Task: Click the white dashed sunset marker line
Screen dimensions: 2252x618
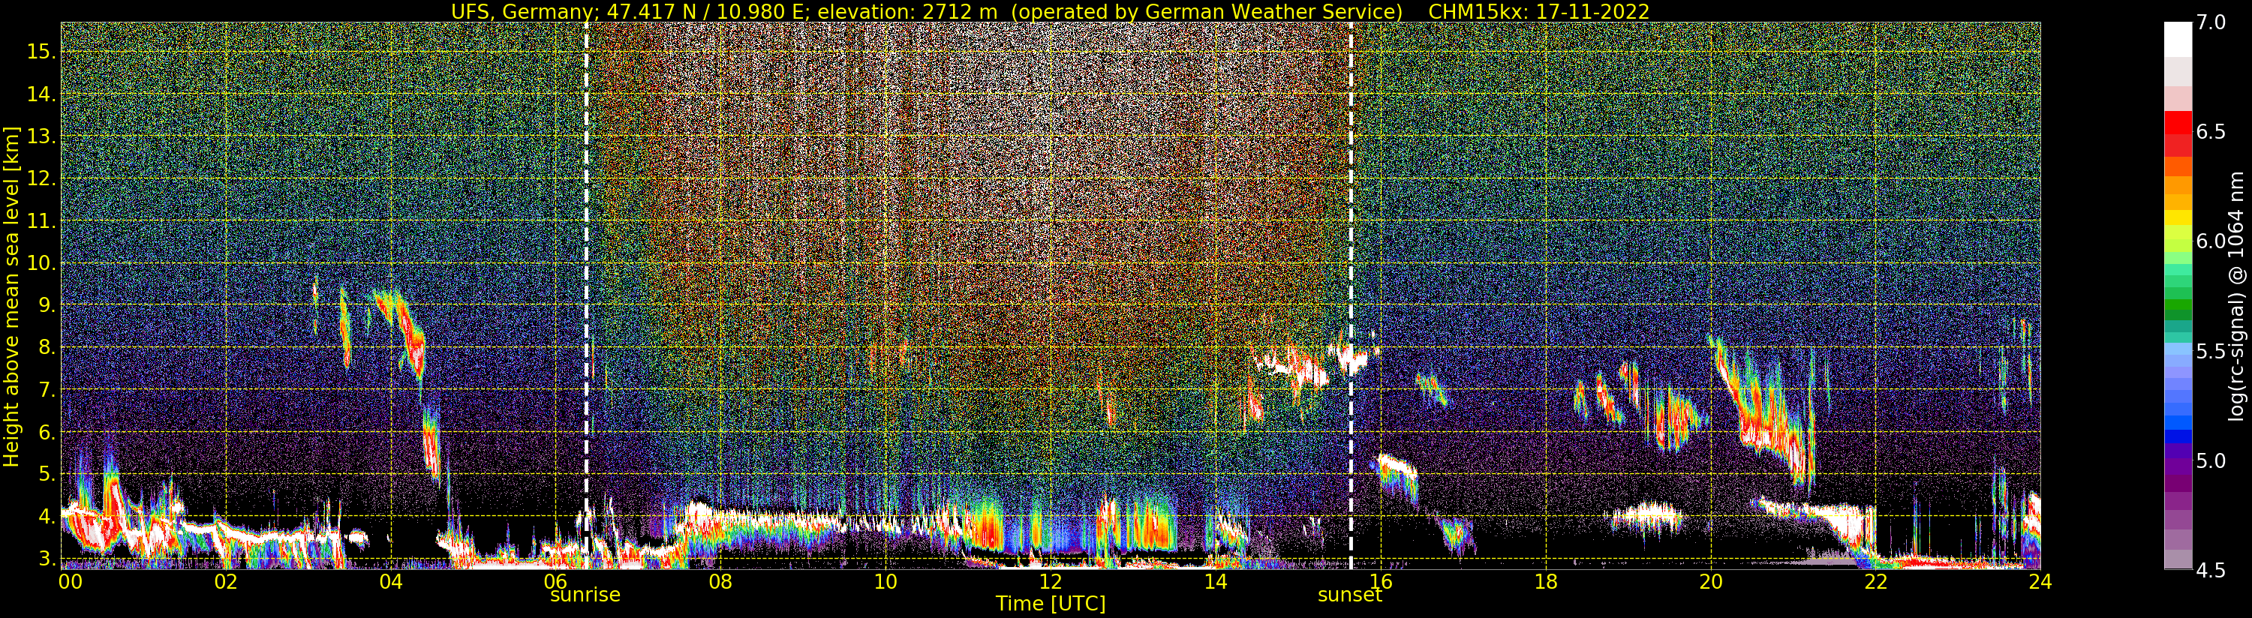Action: [1351, 295]
